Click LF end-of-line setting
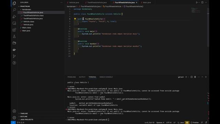The image size is (220, 124). coord(174,123)
